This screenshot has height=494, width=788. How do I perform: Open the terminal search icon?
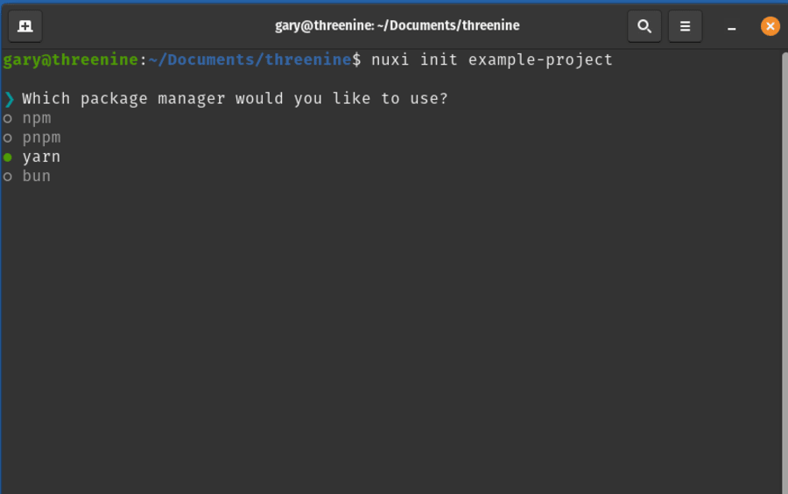[x=644, y=26]
